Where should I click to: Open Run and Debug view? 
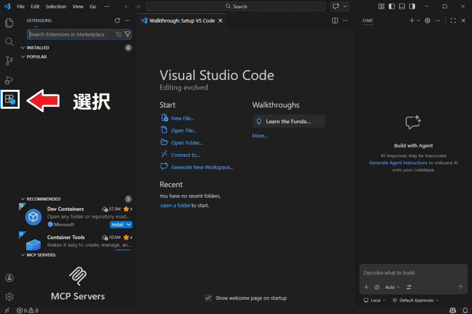tap(9, 80)
